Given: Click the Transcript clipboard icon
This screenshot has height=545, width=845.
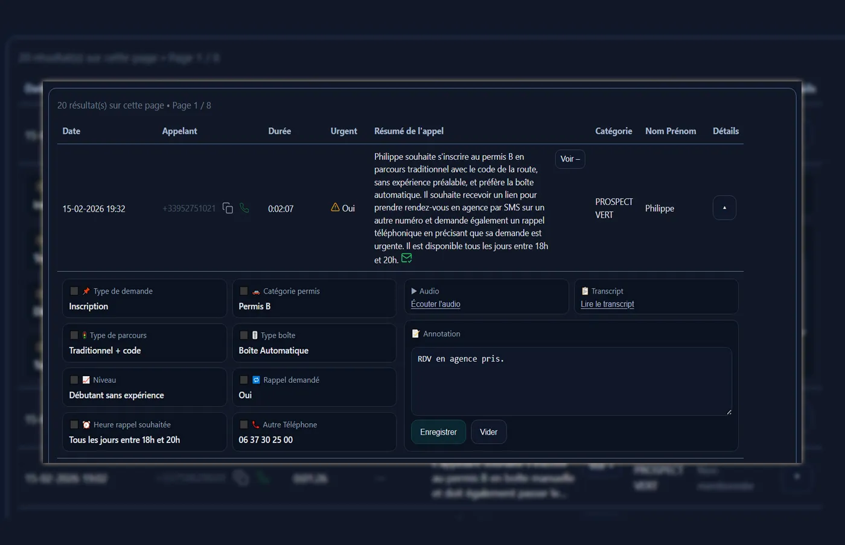Looking at the screenshot, I should 584,291.
